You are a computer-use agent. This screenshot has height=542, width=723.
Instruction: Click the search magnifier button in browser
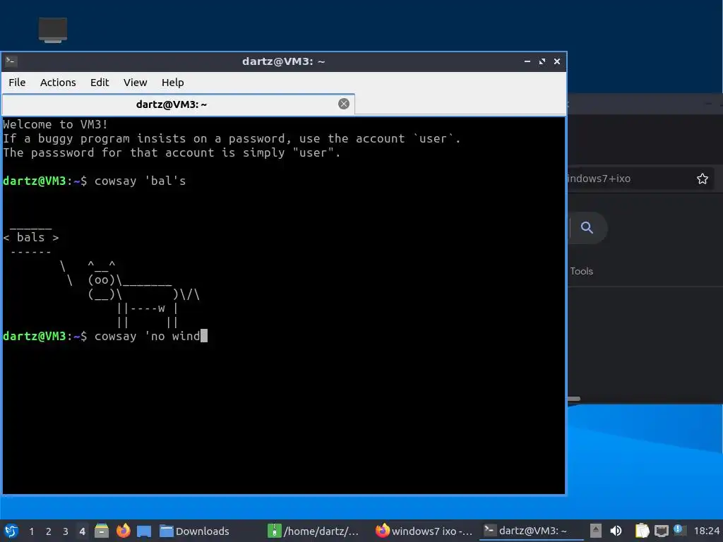587,227
